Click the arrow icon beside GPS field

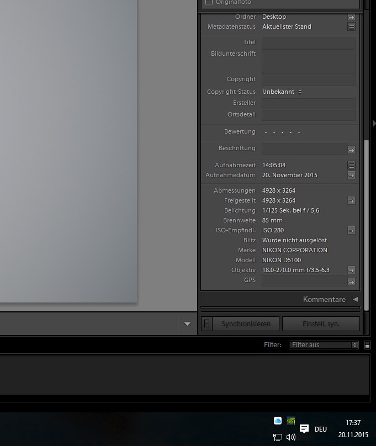point(351,282)
